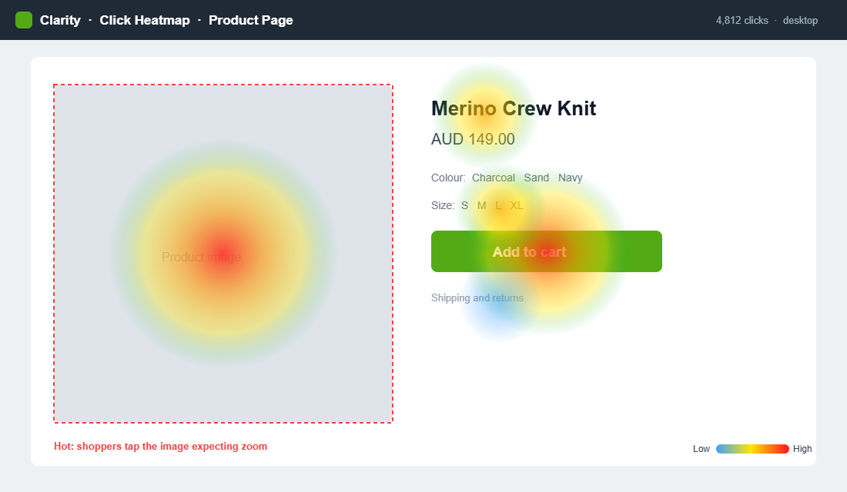Select size L

coord(498,205)
